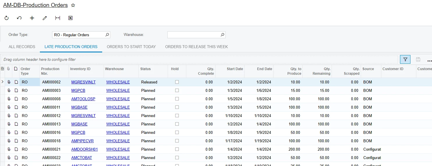The image size is (432, 166).
Task: Select the AM000016 production number cell
Action: coord(54,132)
